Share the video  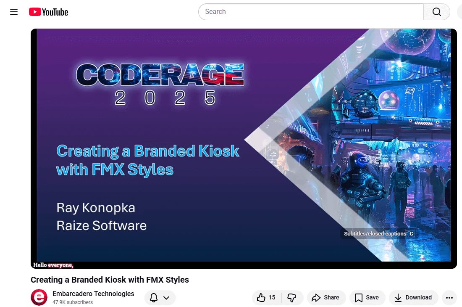326,298
